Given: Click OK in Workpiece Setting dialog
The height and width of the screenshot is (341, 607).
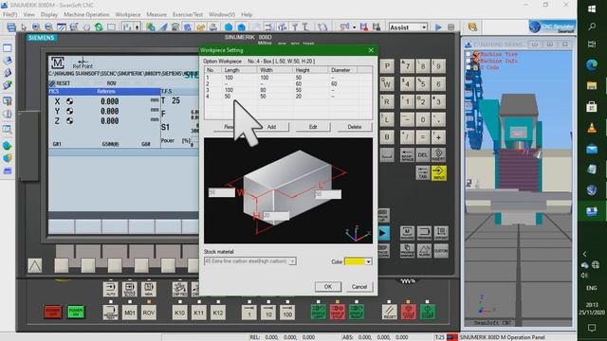Looking at the screenshot, I should pos(327,286).
